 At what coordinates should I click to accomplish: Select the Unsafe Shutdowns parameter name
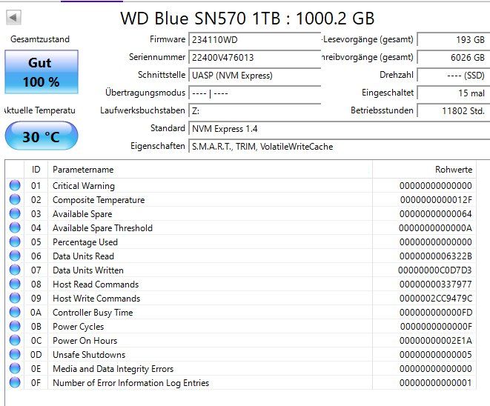point(89,354)
